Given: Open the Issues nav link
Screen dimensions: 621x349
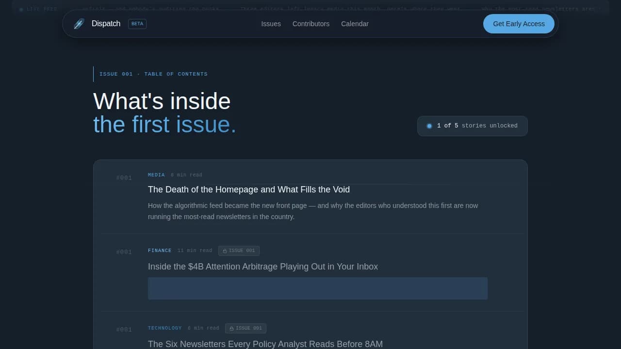Looking at the screenshot, I should 271,24.
